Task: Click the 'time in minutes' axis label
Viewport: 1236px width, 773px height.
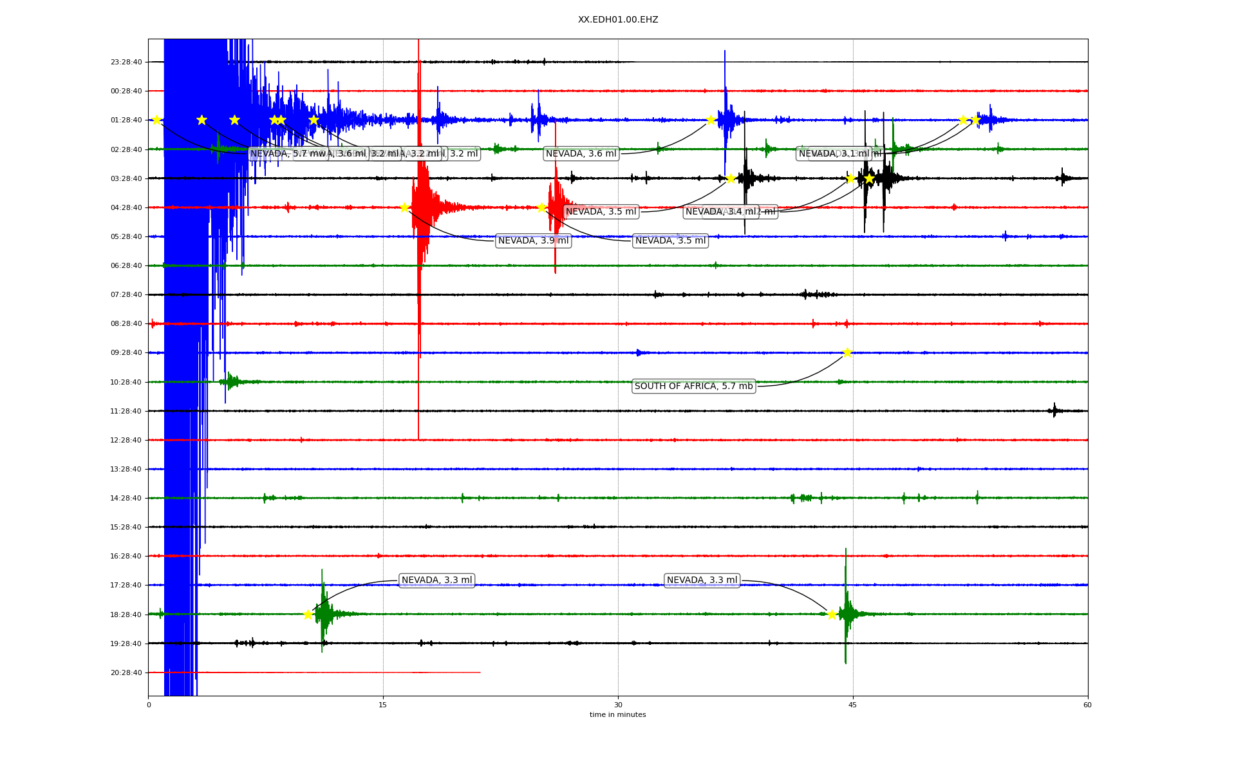Action: point(617,714)
